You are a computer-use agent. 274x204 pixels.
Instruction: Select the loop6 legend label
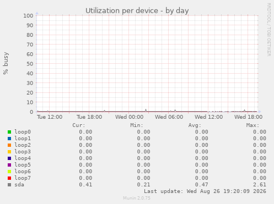point(23,172)
